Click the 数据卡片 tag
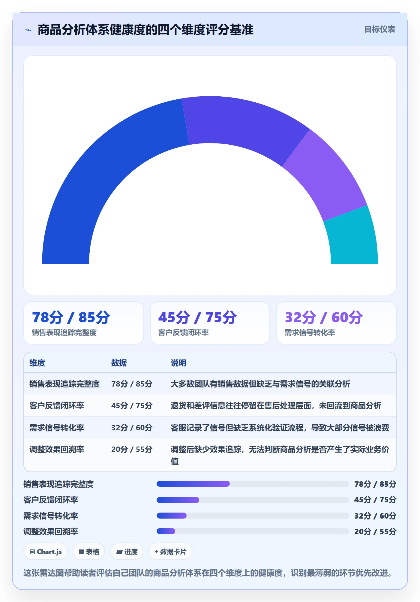 click(x=170, y=552)
